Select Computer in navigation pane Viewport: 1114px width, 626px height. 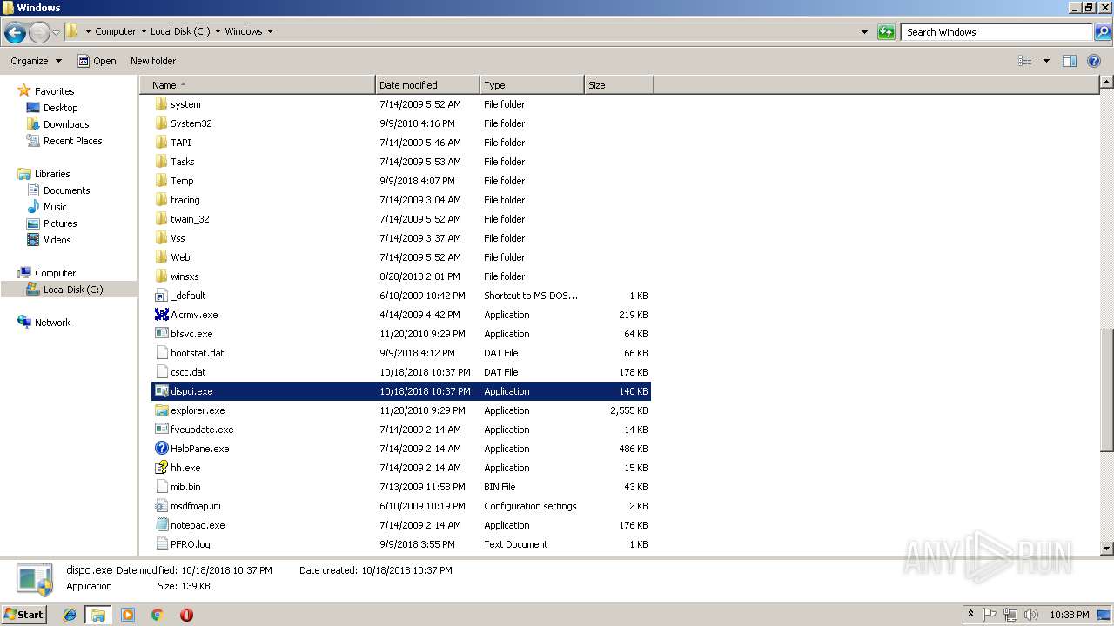point(55,273)
